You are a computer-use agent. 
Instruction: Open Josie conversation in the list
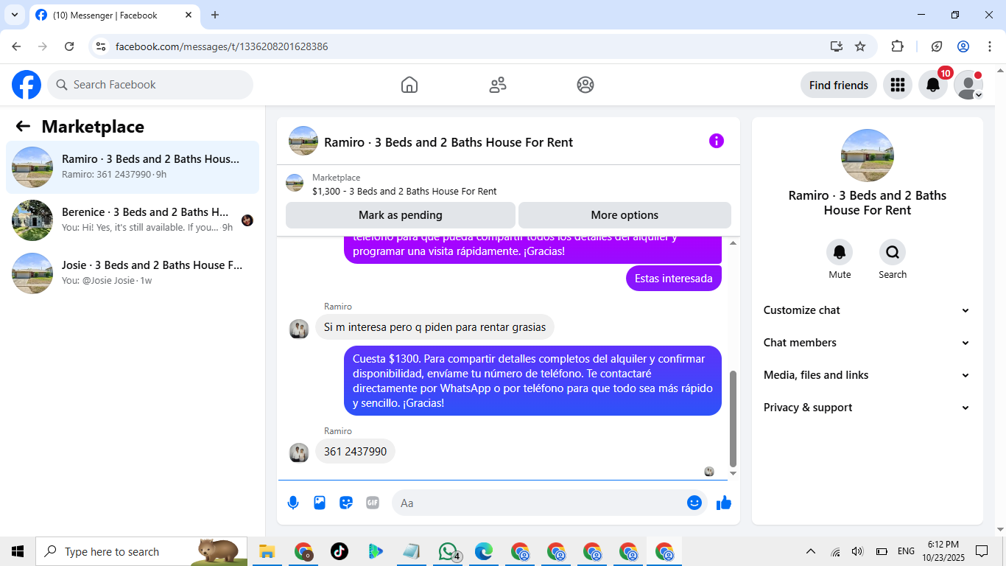(x=133, y=273)
